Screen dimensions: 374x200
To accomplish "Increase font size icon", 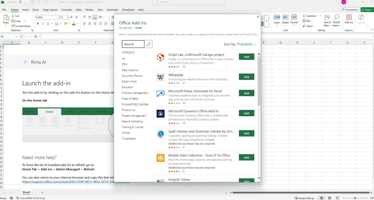I will pyautogui.click(x=72, y=17).
